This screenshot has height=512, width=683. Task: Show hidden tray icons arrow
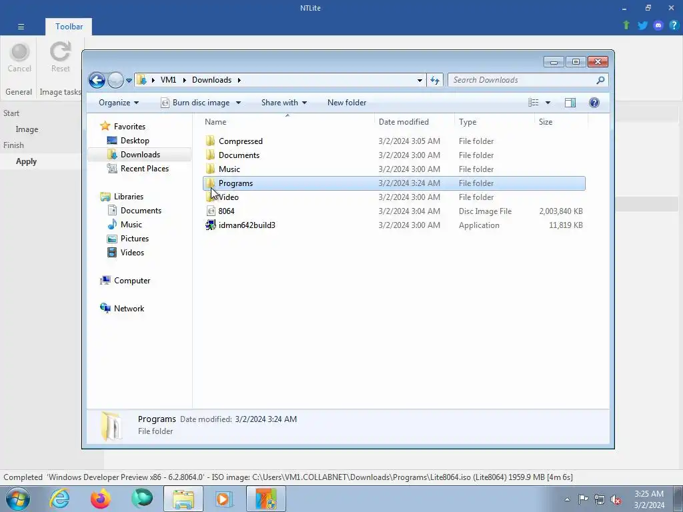tap(567, 499)
